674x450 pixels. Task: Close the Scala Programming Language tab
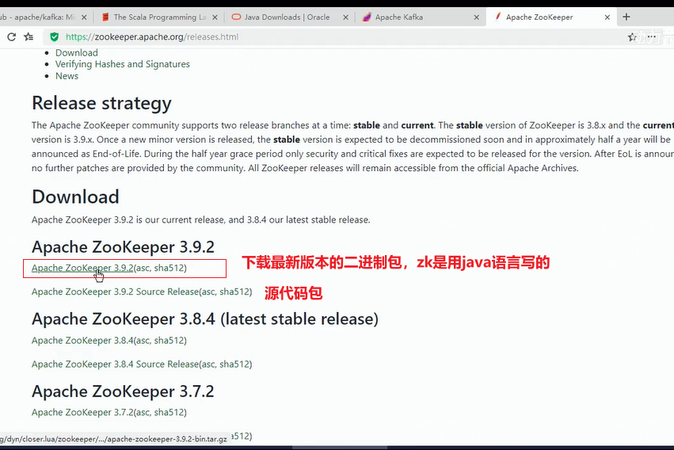[x=215, y=17]
